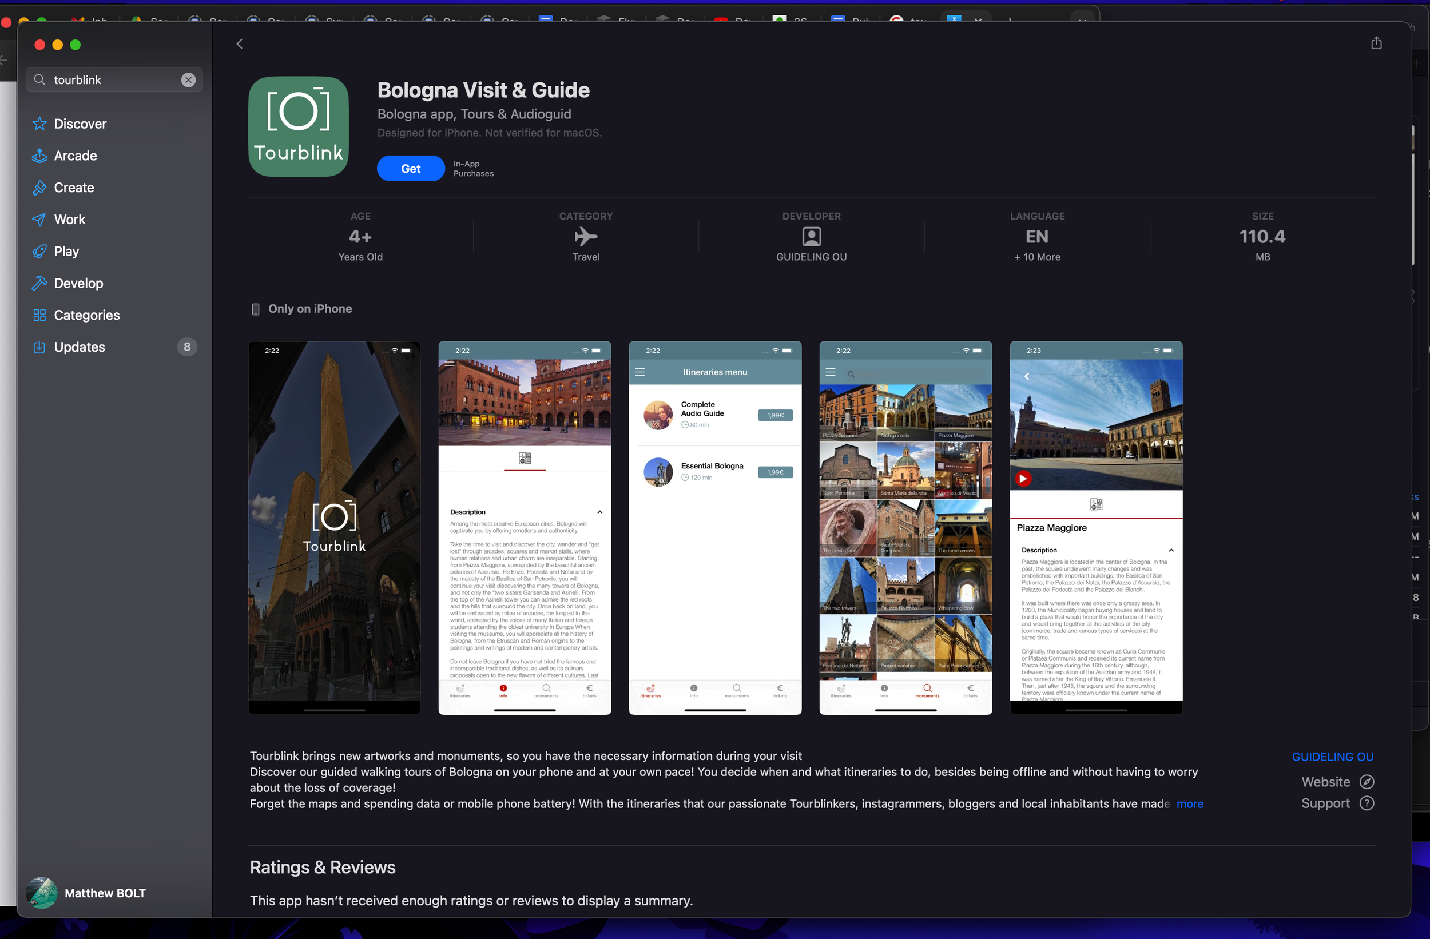Open the Develop hammer icon
This screenshot has width=1430, height=939.
39,283
